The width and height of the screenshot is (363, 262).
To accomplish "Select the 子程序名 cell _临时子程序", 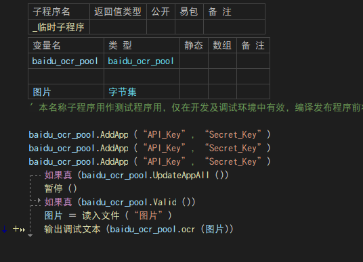I will pyautogui.click(x=59, y=27).
